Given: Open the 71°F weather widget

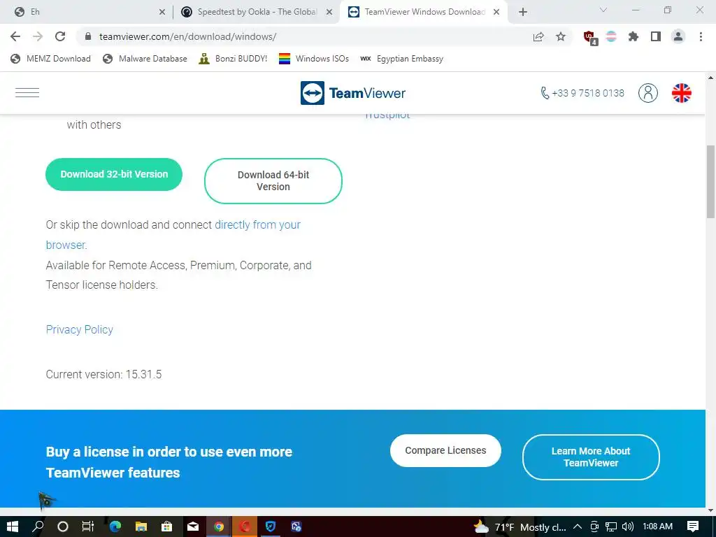Looking at the screenshot, I should pyautogui.click(x=520, y=527).
